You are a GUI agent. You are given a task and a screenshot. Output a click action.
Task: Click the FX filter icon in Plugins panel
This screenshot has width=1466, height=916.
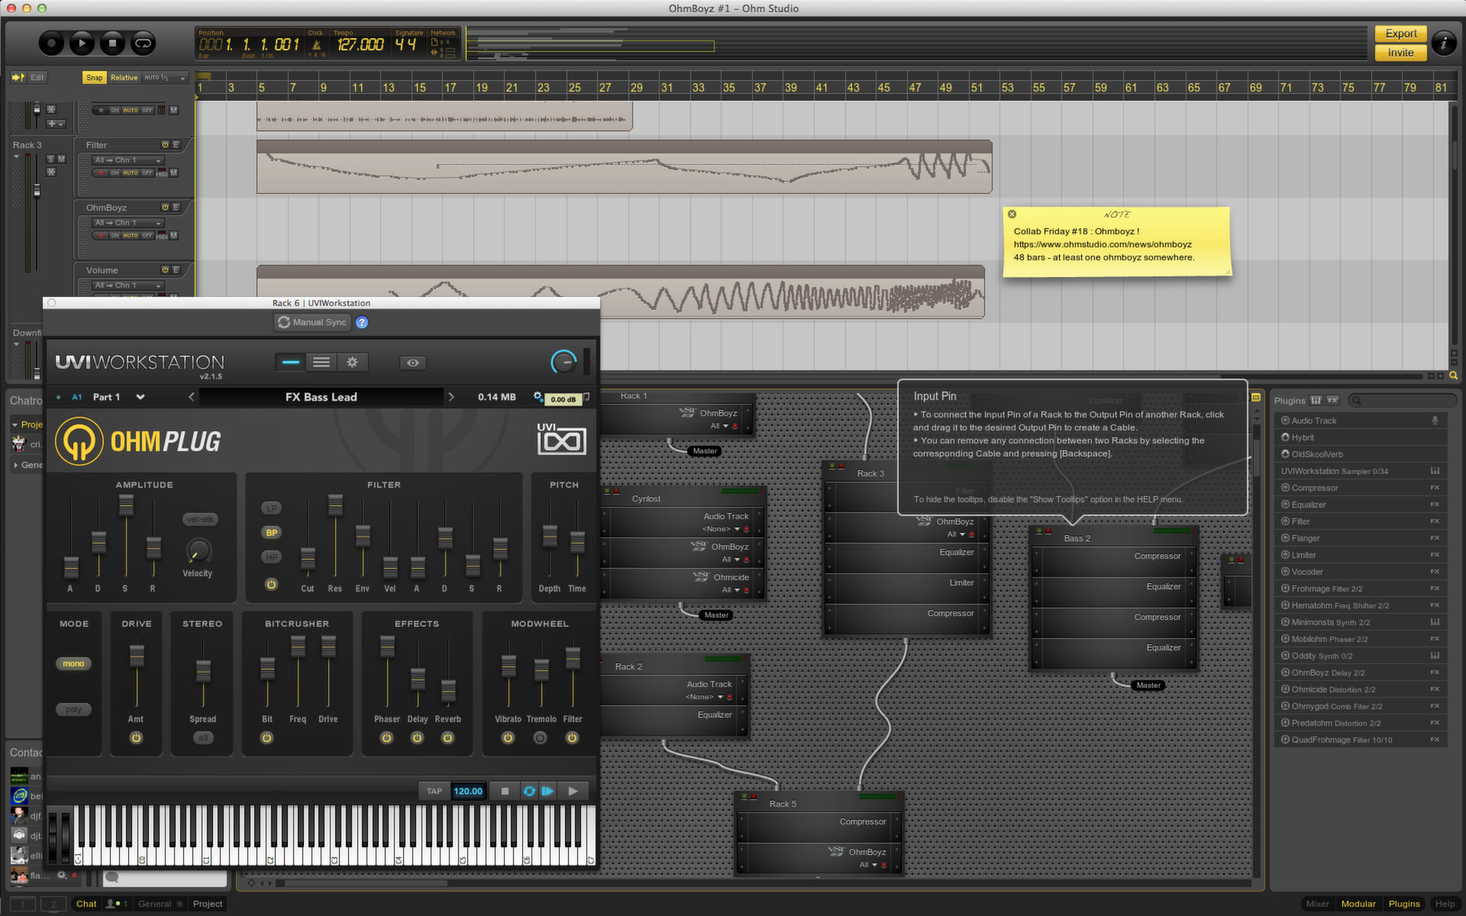pos(1332,400)
